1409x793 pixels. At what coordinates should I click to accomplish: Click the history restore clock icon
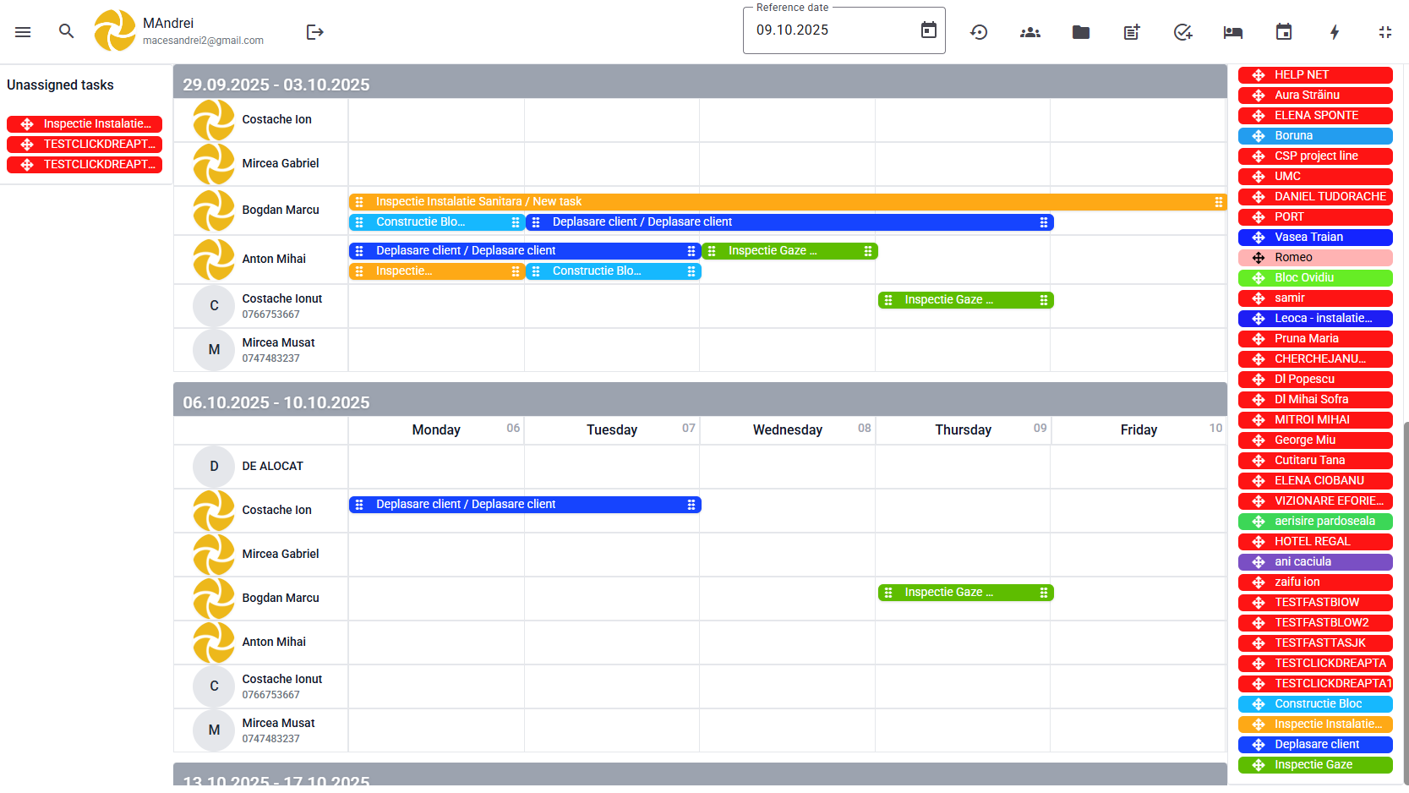coord(979,32)
